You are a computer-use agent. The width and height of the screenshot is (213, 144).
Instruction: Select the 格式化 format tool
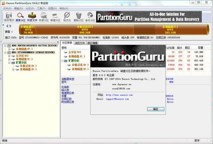pyautogui.click(x=67, y=17)
